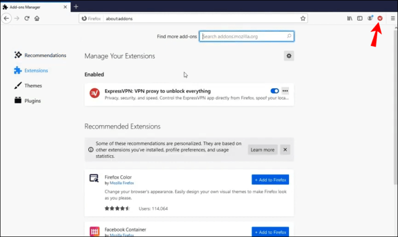Bookmark this page with star icon

click(x=303, y=18)
